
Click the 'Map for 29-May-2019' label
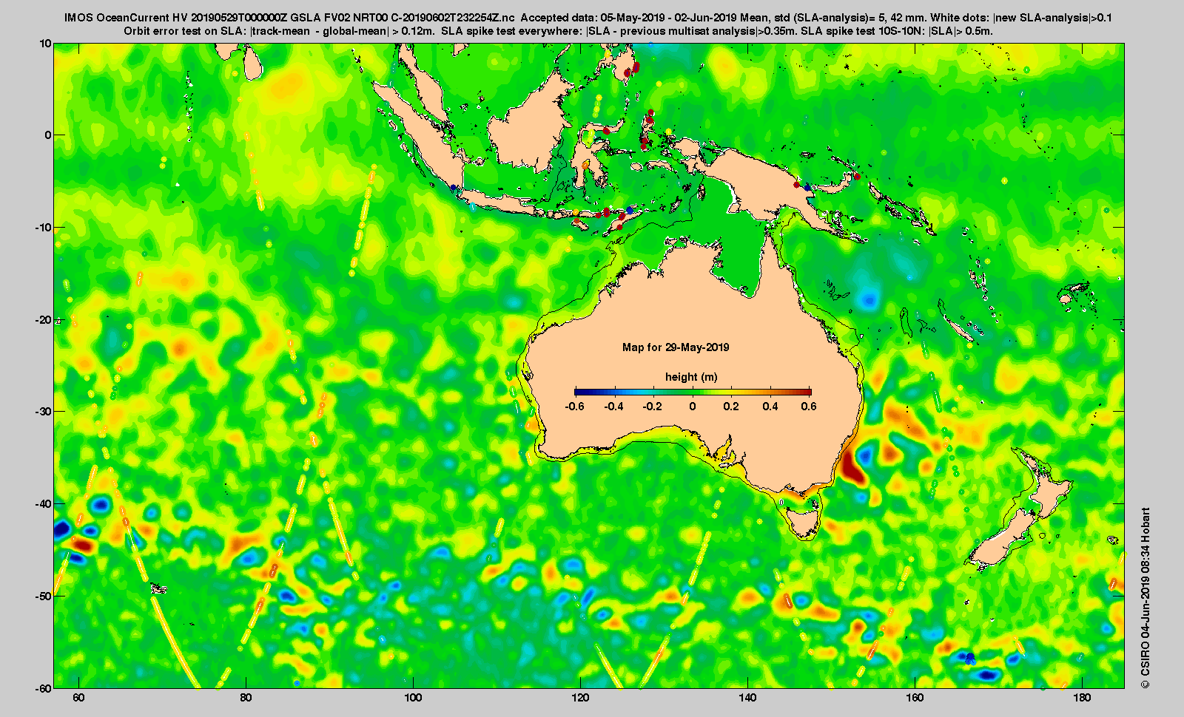(676, 347)
